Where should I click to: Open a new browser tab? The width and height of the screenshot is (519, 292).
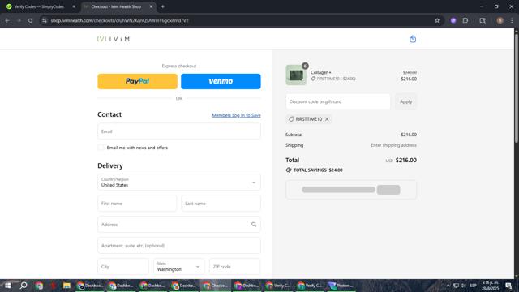coord(162,6)
